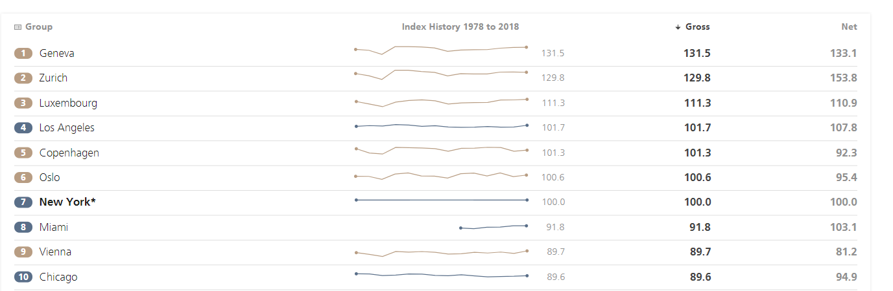Click Zurich's net value 153.8
The height and width of the screenshot is (291, 893).
[843, 78]
